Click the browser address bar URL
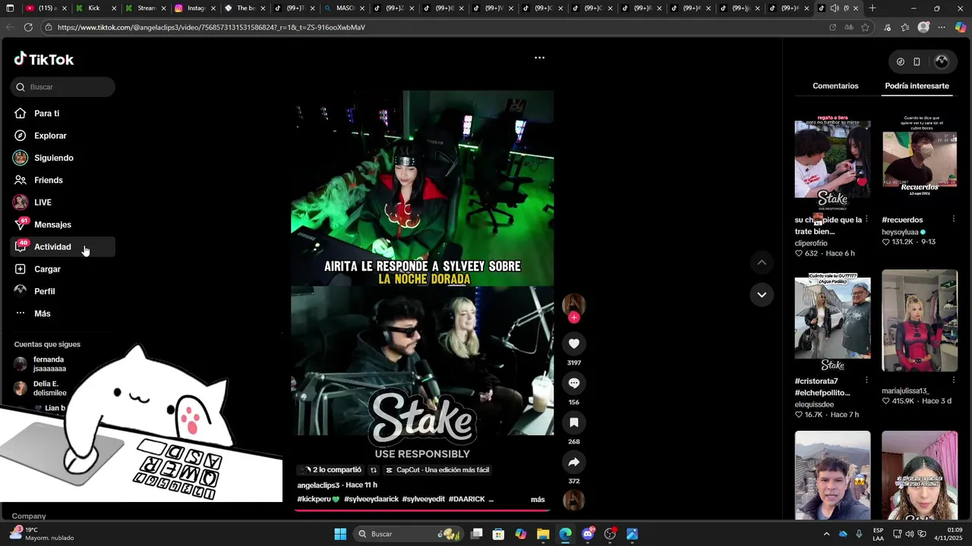The width and height of the screenshot is (972, 546). (x=211, y=27)
